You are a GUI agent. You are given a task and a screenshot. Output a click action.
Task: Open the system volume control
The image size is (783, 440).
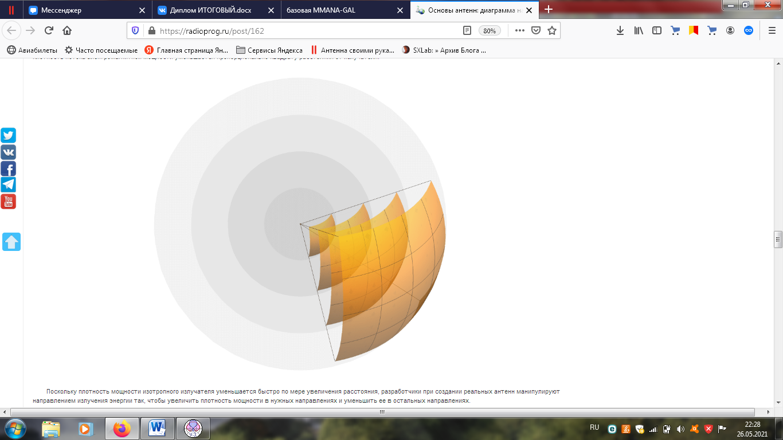(x=680, y=429)
